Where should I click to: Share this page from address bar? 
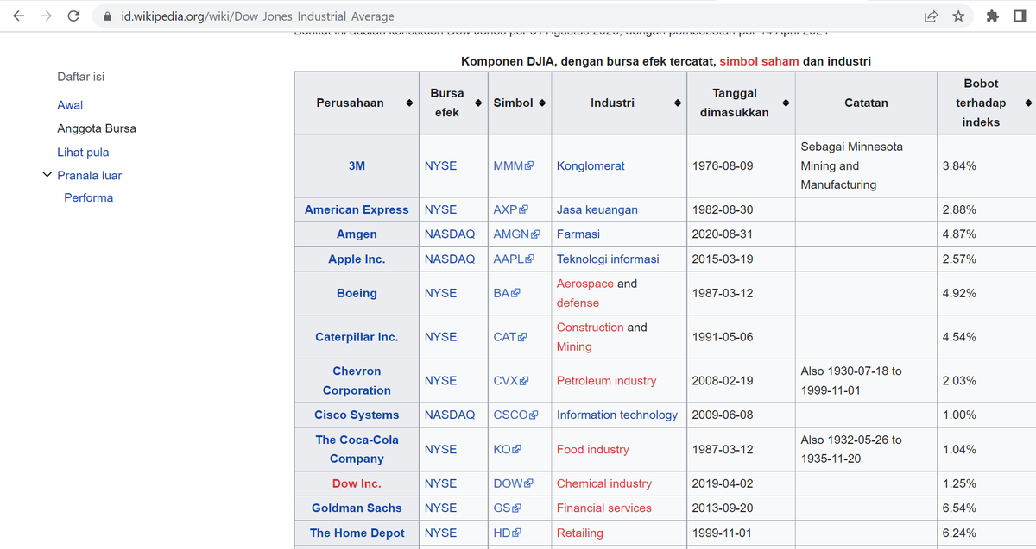[x=932, y=16]
